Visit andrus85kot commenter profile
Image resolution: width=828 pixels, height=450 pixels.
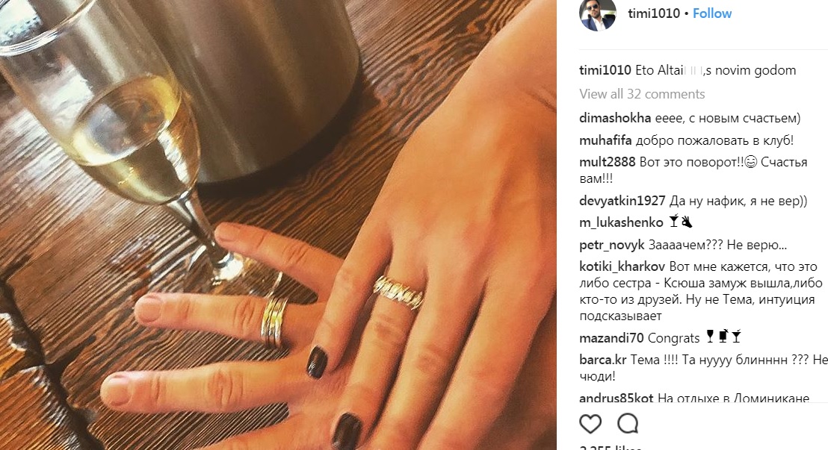(x=617, y=399)
